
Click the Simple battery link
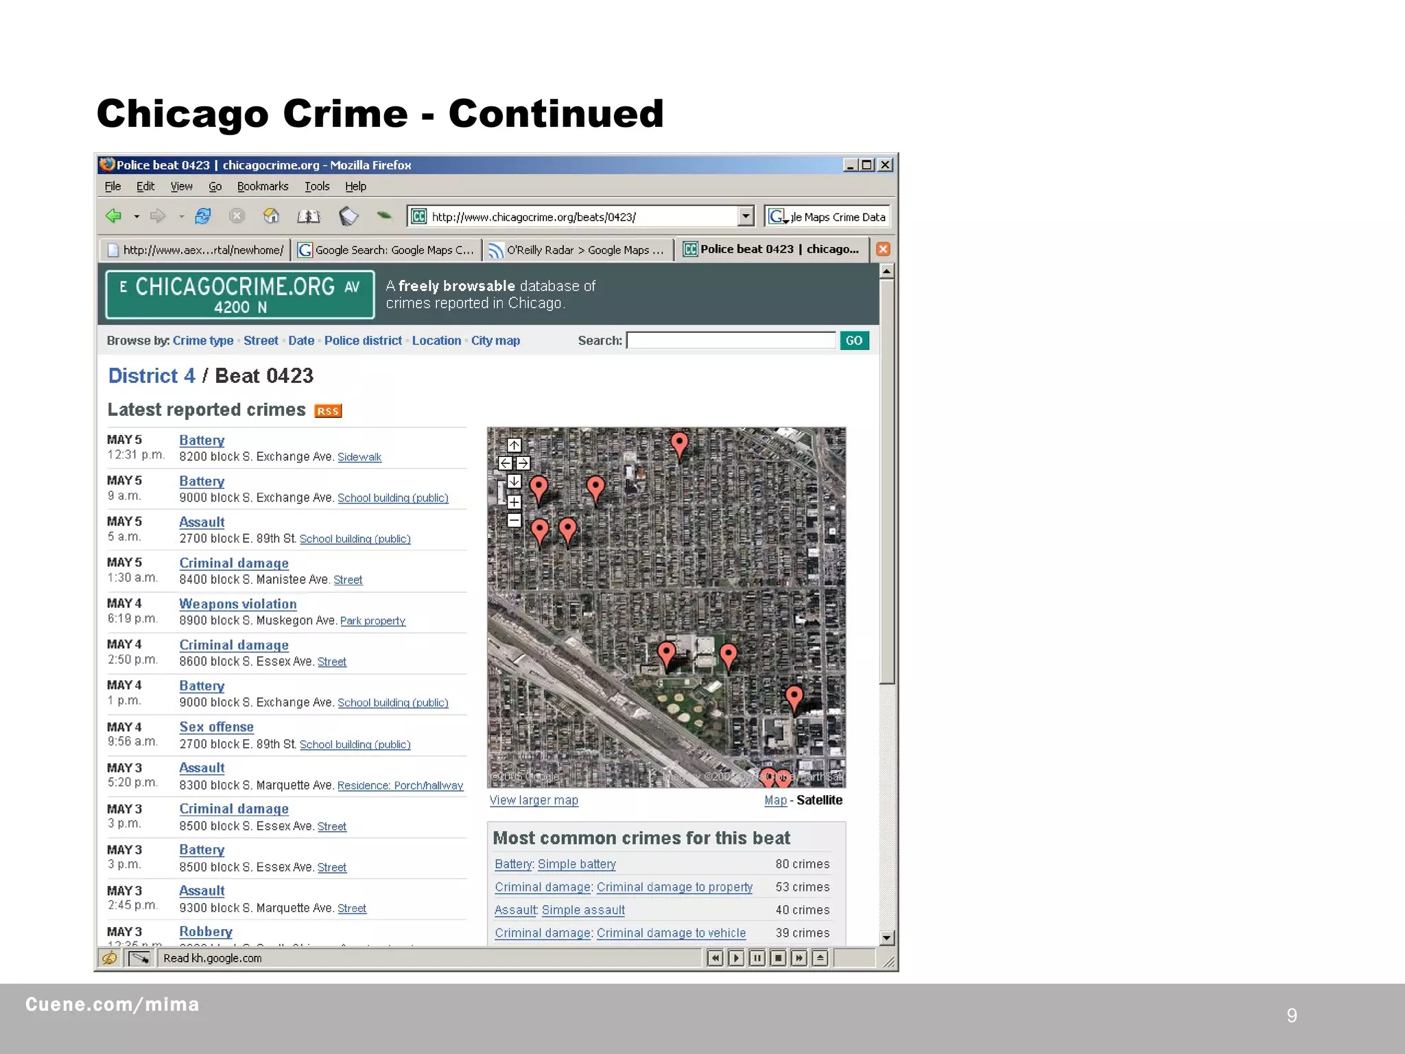576,864
